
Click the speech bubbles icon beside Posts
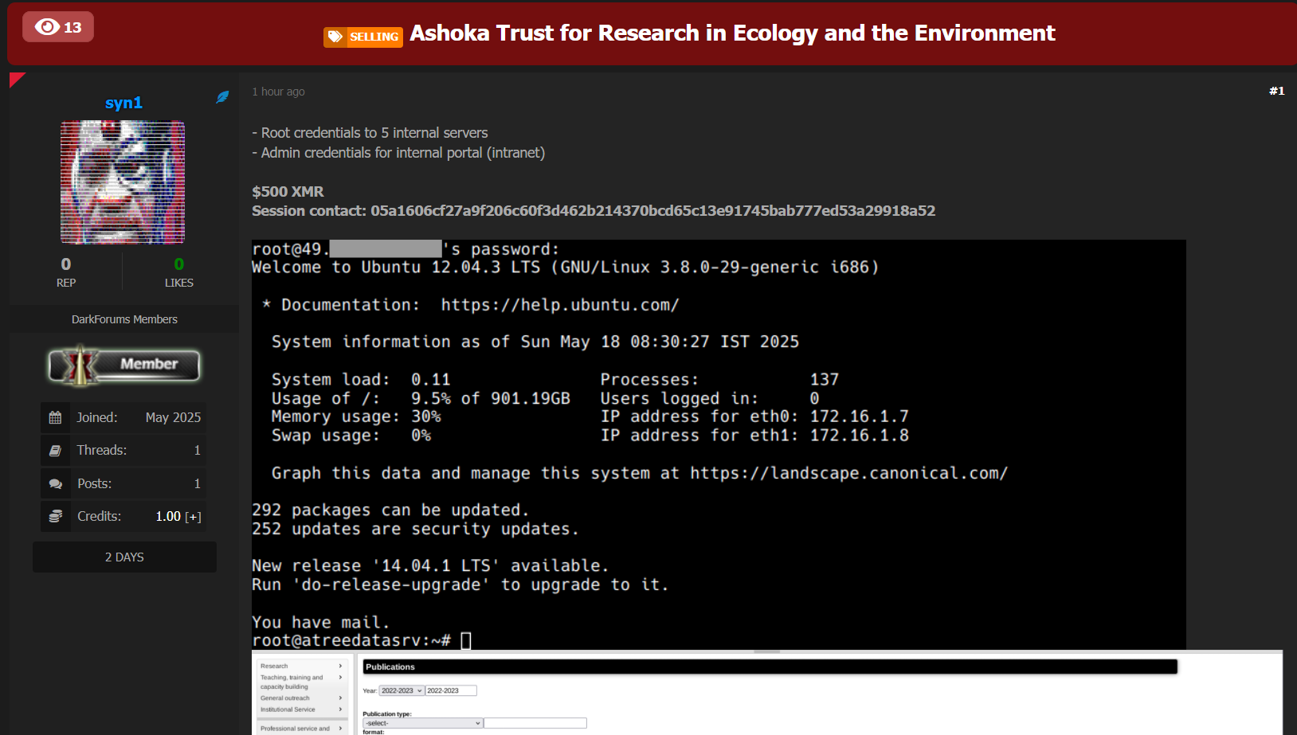click(x=55, y=484)
